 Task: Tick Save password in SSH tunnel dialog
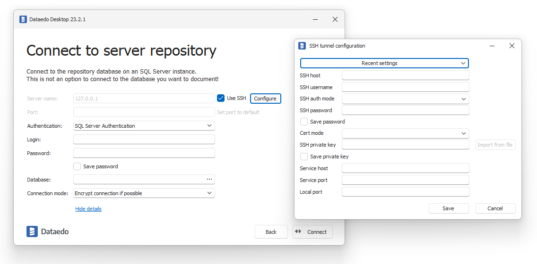point(304,122)
